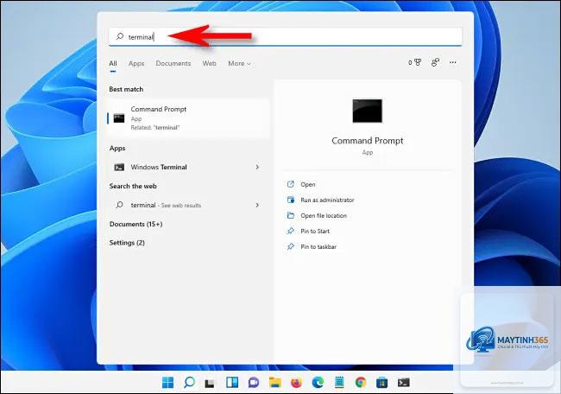Screen dimensions: 561x394
Task: Select the All filter tab
Action: pyautogui.click(x=113, y=63)
